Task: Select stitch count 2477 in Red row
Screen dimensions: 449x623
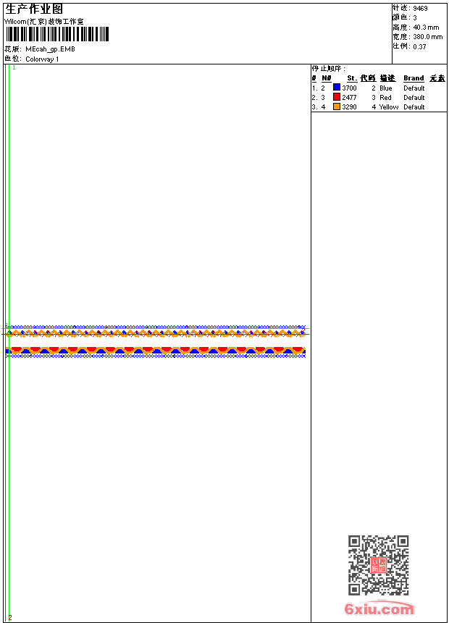Action: point(349,98)
